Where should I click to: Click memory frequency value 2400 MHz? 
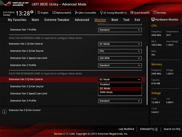(156, 74)
